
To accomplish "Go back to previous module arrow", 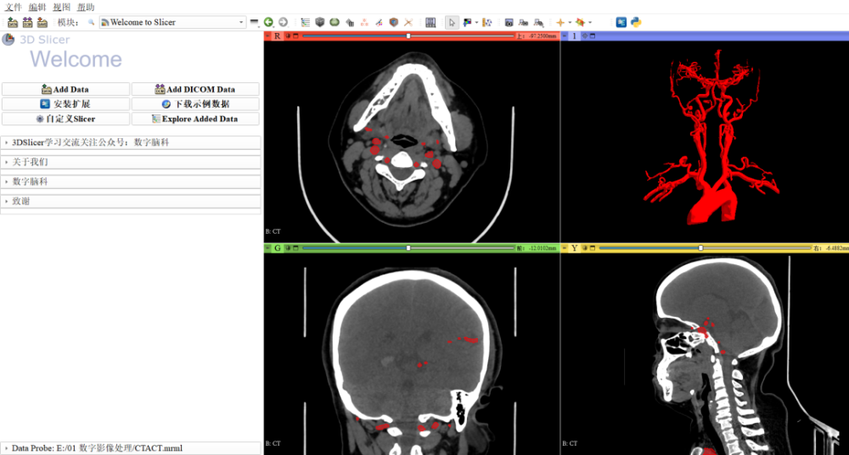I will click(268, 22).
